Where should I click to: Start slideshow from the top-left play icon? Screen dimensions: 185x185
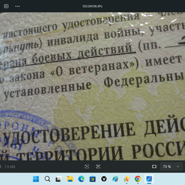tap(6, 6)
